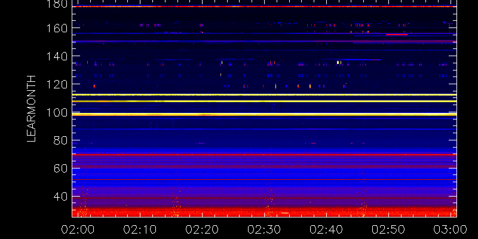Click the 02:20 time axis label
This screenshot has width=478, height=239.
tap(202, 229)
